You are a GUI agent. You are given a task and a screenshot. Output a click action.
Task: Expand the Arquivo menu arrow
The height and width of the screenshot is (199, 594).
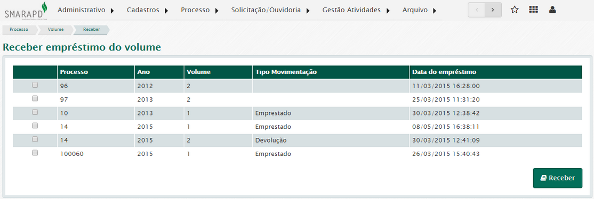pos(434,11)
